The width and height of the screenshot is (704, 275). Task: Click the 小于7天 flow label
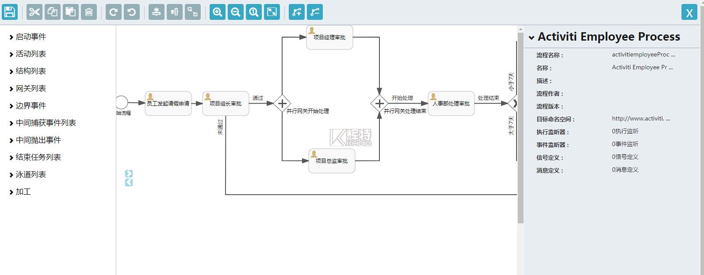click(511, 82)
